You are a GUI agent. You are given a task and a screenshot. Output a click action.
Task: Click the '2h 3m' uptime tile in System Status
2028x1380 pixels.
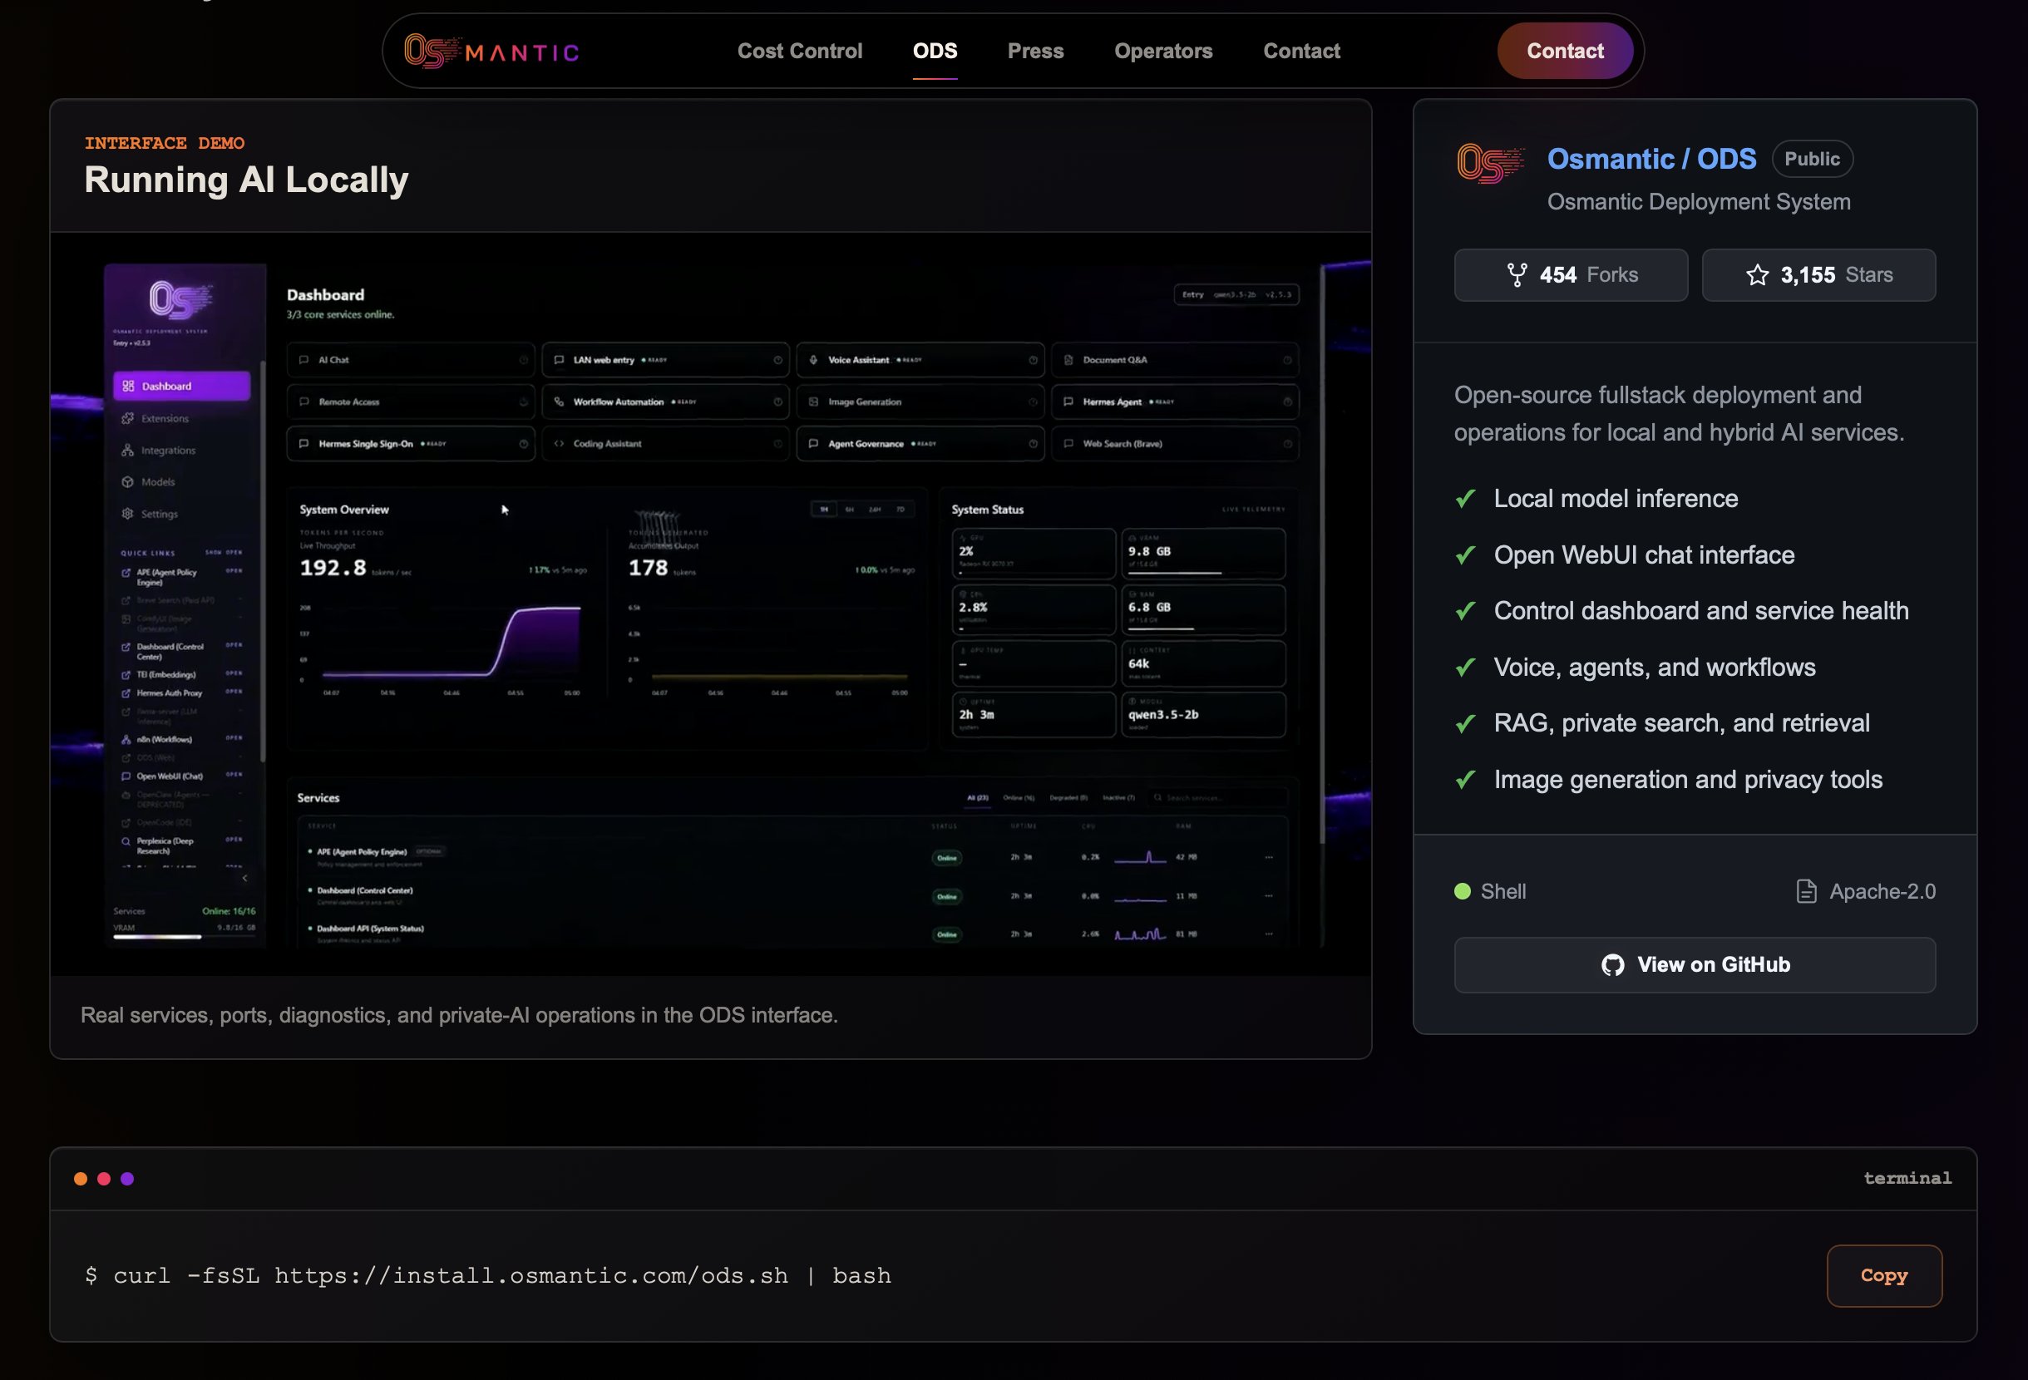click(x=1034, y=714)
